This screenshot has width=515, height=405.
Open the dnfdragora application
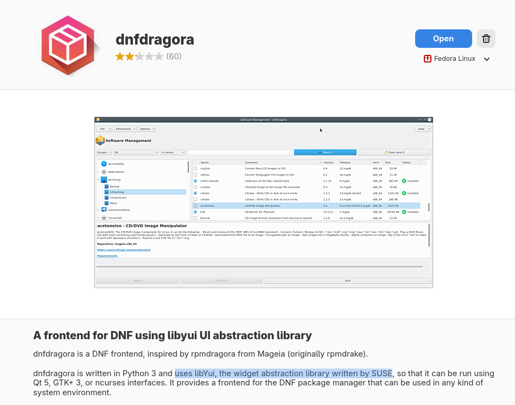point(443,39)
